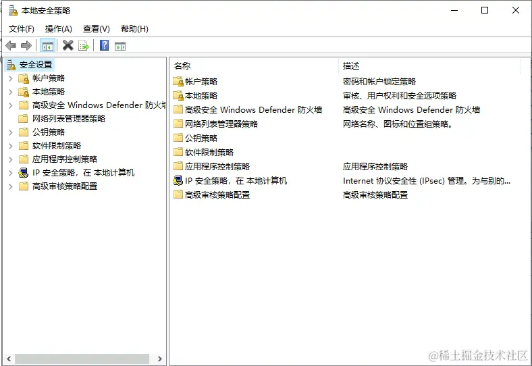Click description 密码和帐户锁定策略
This screenshot has height=366, width=532.
pos(379,82)
